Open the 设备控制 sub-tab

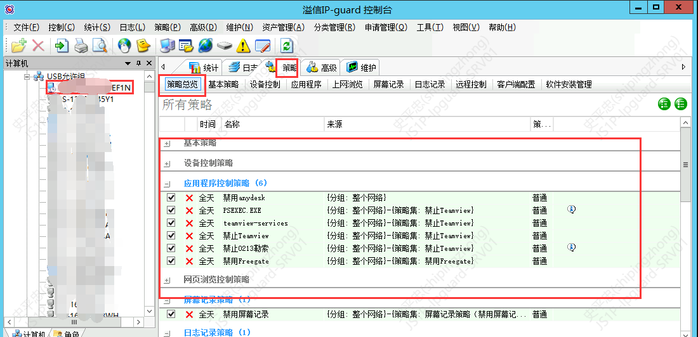(265, 84)
